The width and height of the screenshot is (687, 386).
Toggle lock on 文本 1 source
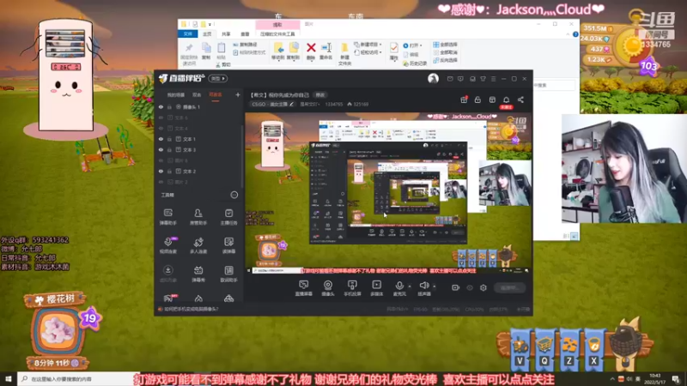[169, 139]
